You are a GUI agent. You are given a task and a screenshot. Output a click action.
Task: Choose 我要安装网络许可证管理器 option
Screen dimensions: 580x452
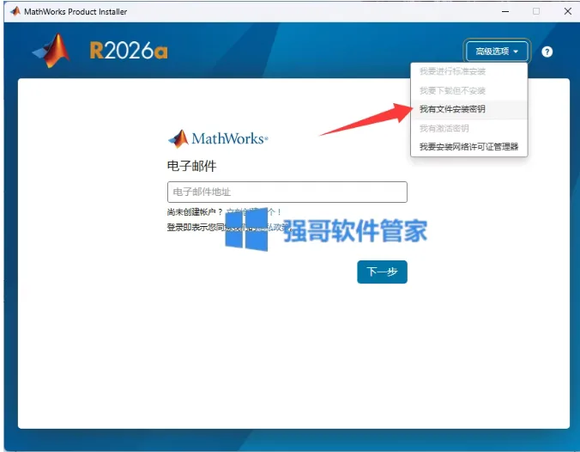coord(468,147)
